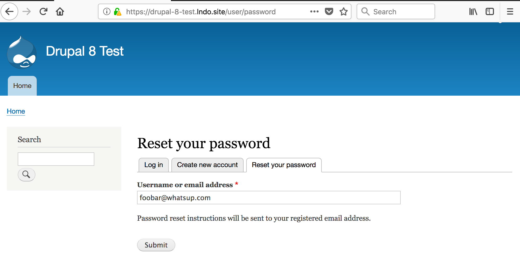
Task: Open the sidebar toggle icon
Action: (490, 11)
